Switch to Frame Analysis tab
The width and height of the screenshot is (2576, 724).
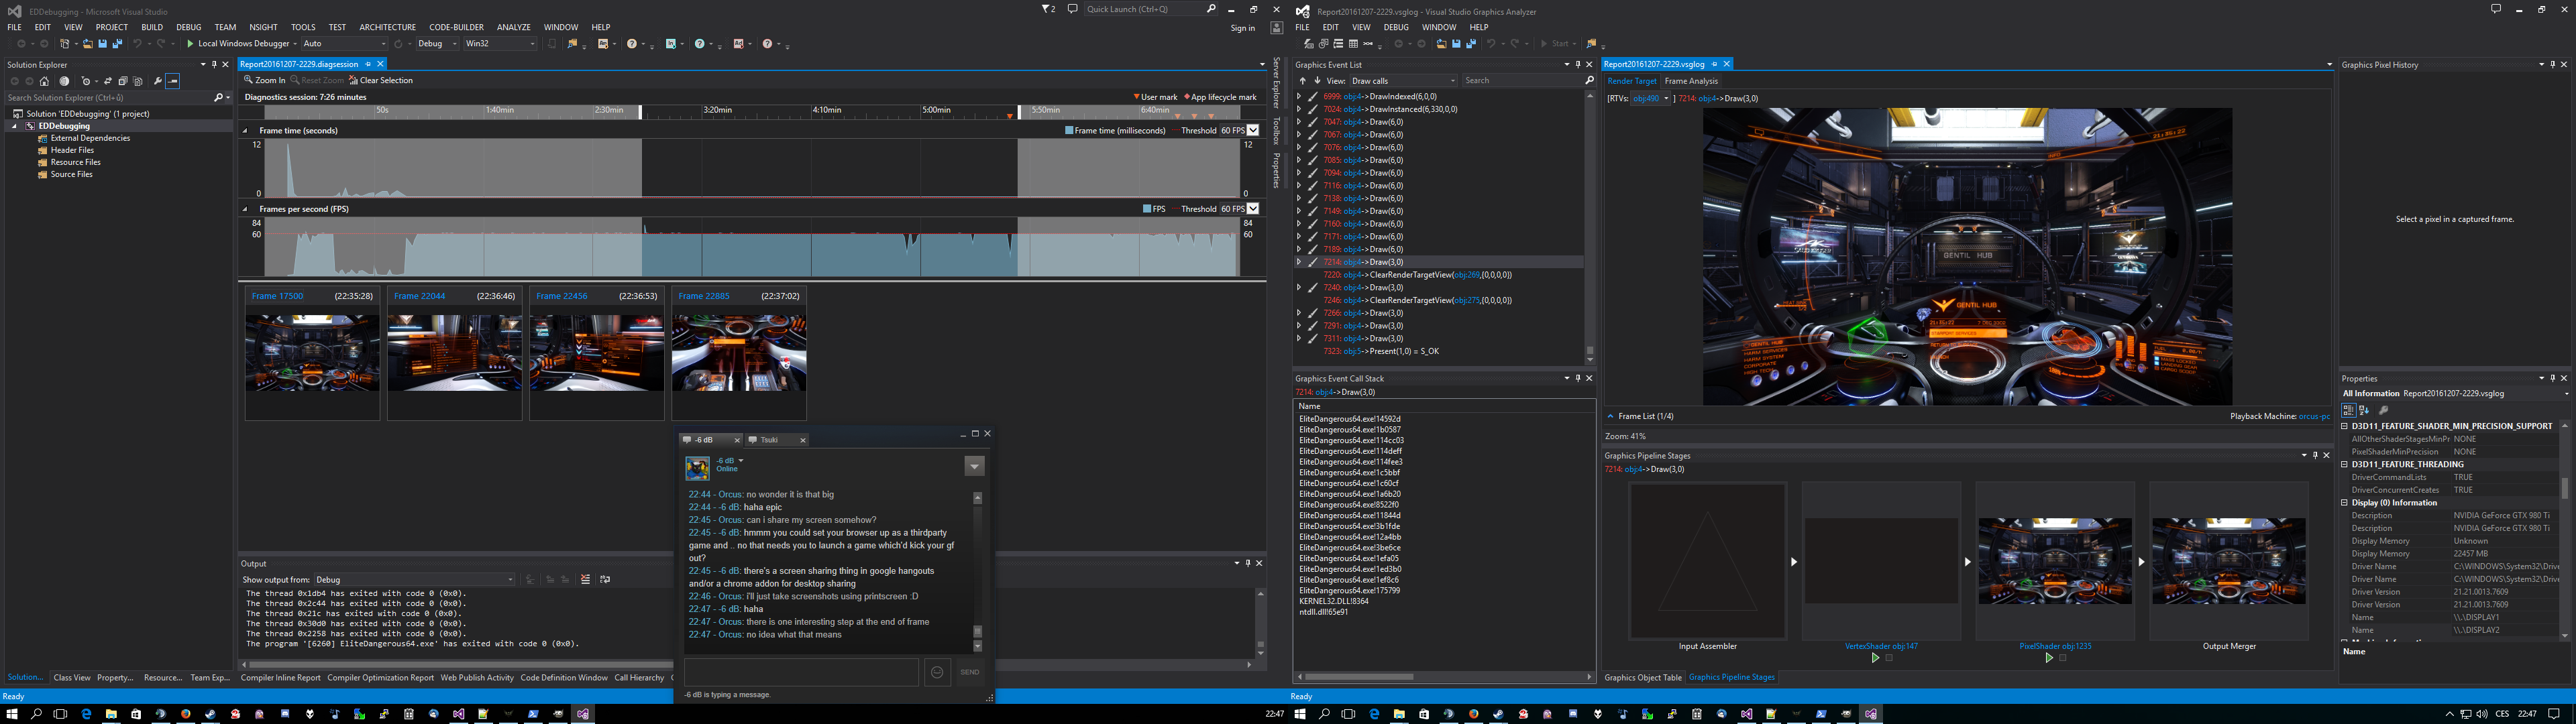pos(1691,81)
